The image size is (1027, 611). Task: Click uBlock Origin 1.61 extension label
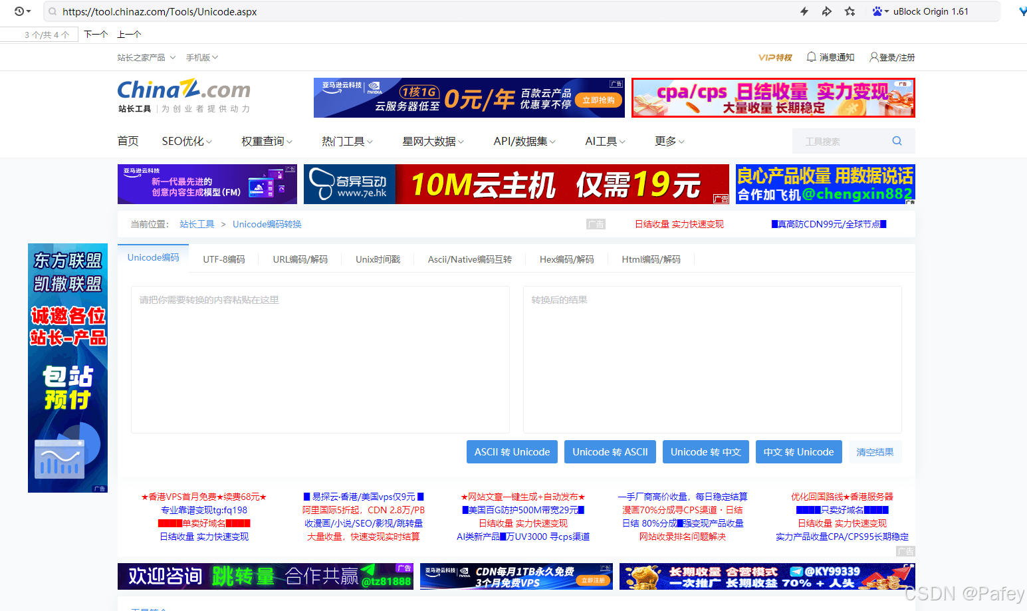tap(931, 11)
